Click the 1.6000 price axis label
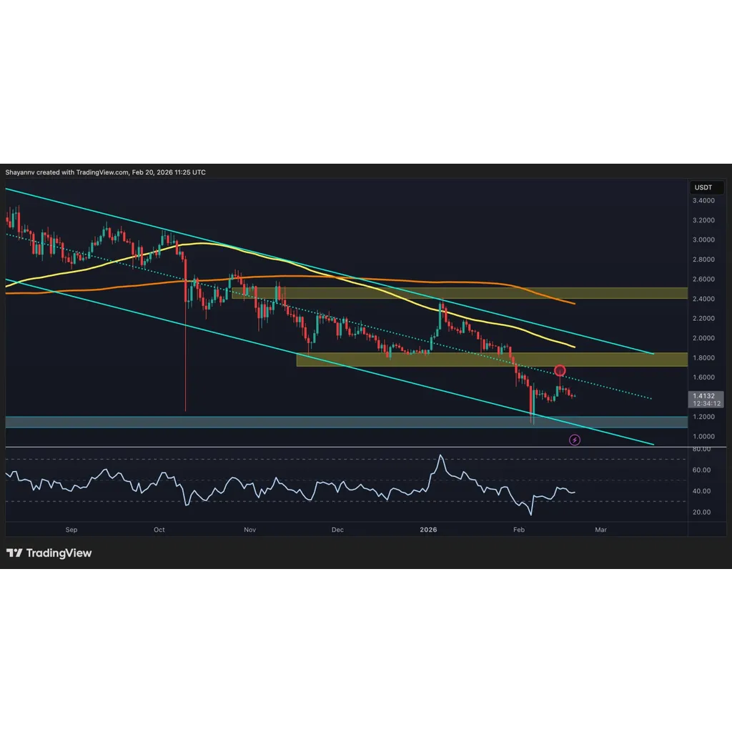732x732 pixels. tap(703, 377)
